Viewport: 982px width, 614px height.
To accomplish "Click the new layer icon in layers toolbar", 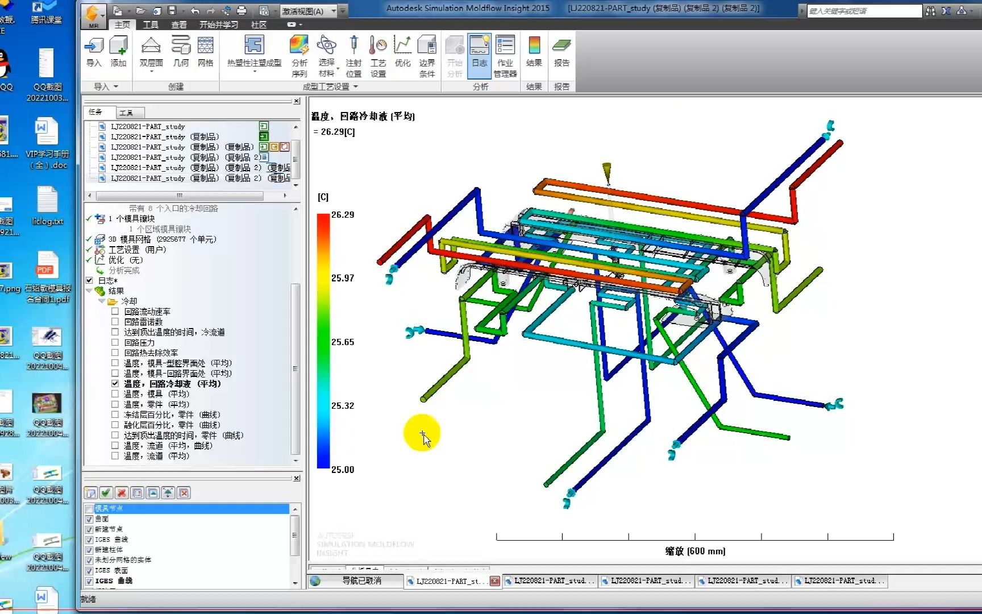I will [x=90, y=493].
